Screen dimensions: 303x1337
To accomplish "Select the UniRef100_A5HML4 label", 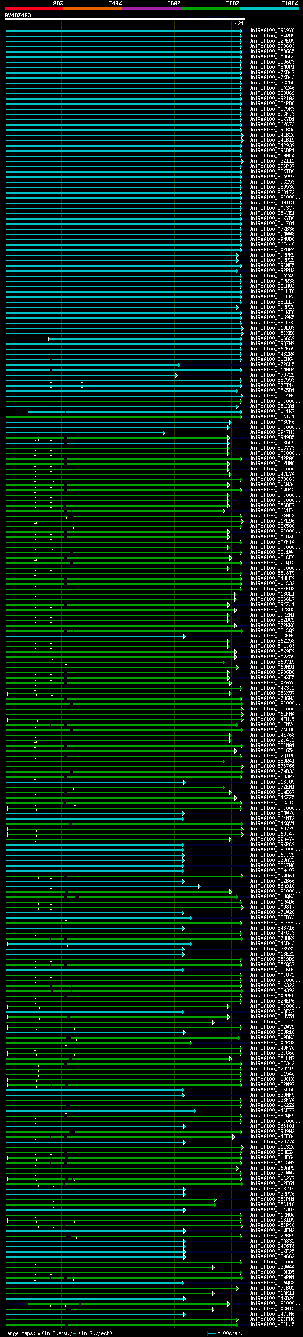I will (271, 156).
